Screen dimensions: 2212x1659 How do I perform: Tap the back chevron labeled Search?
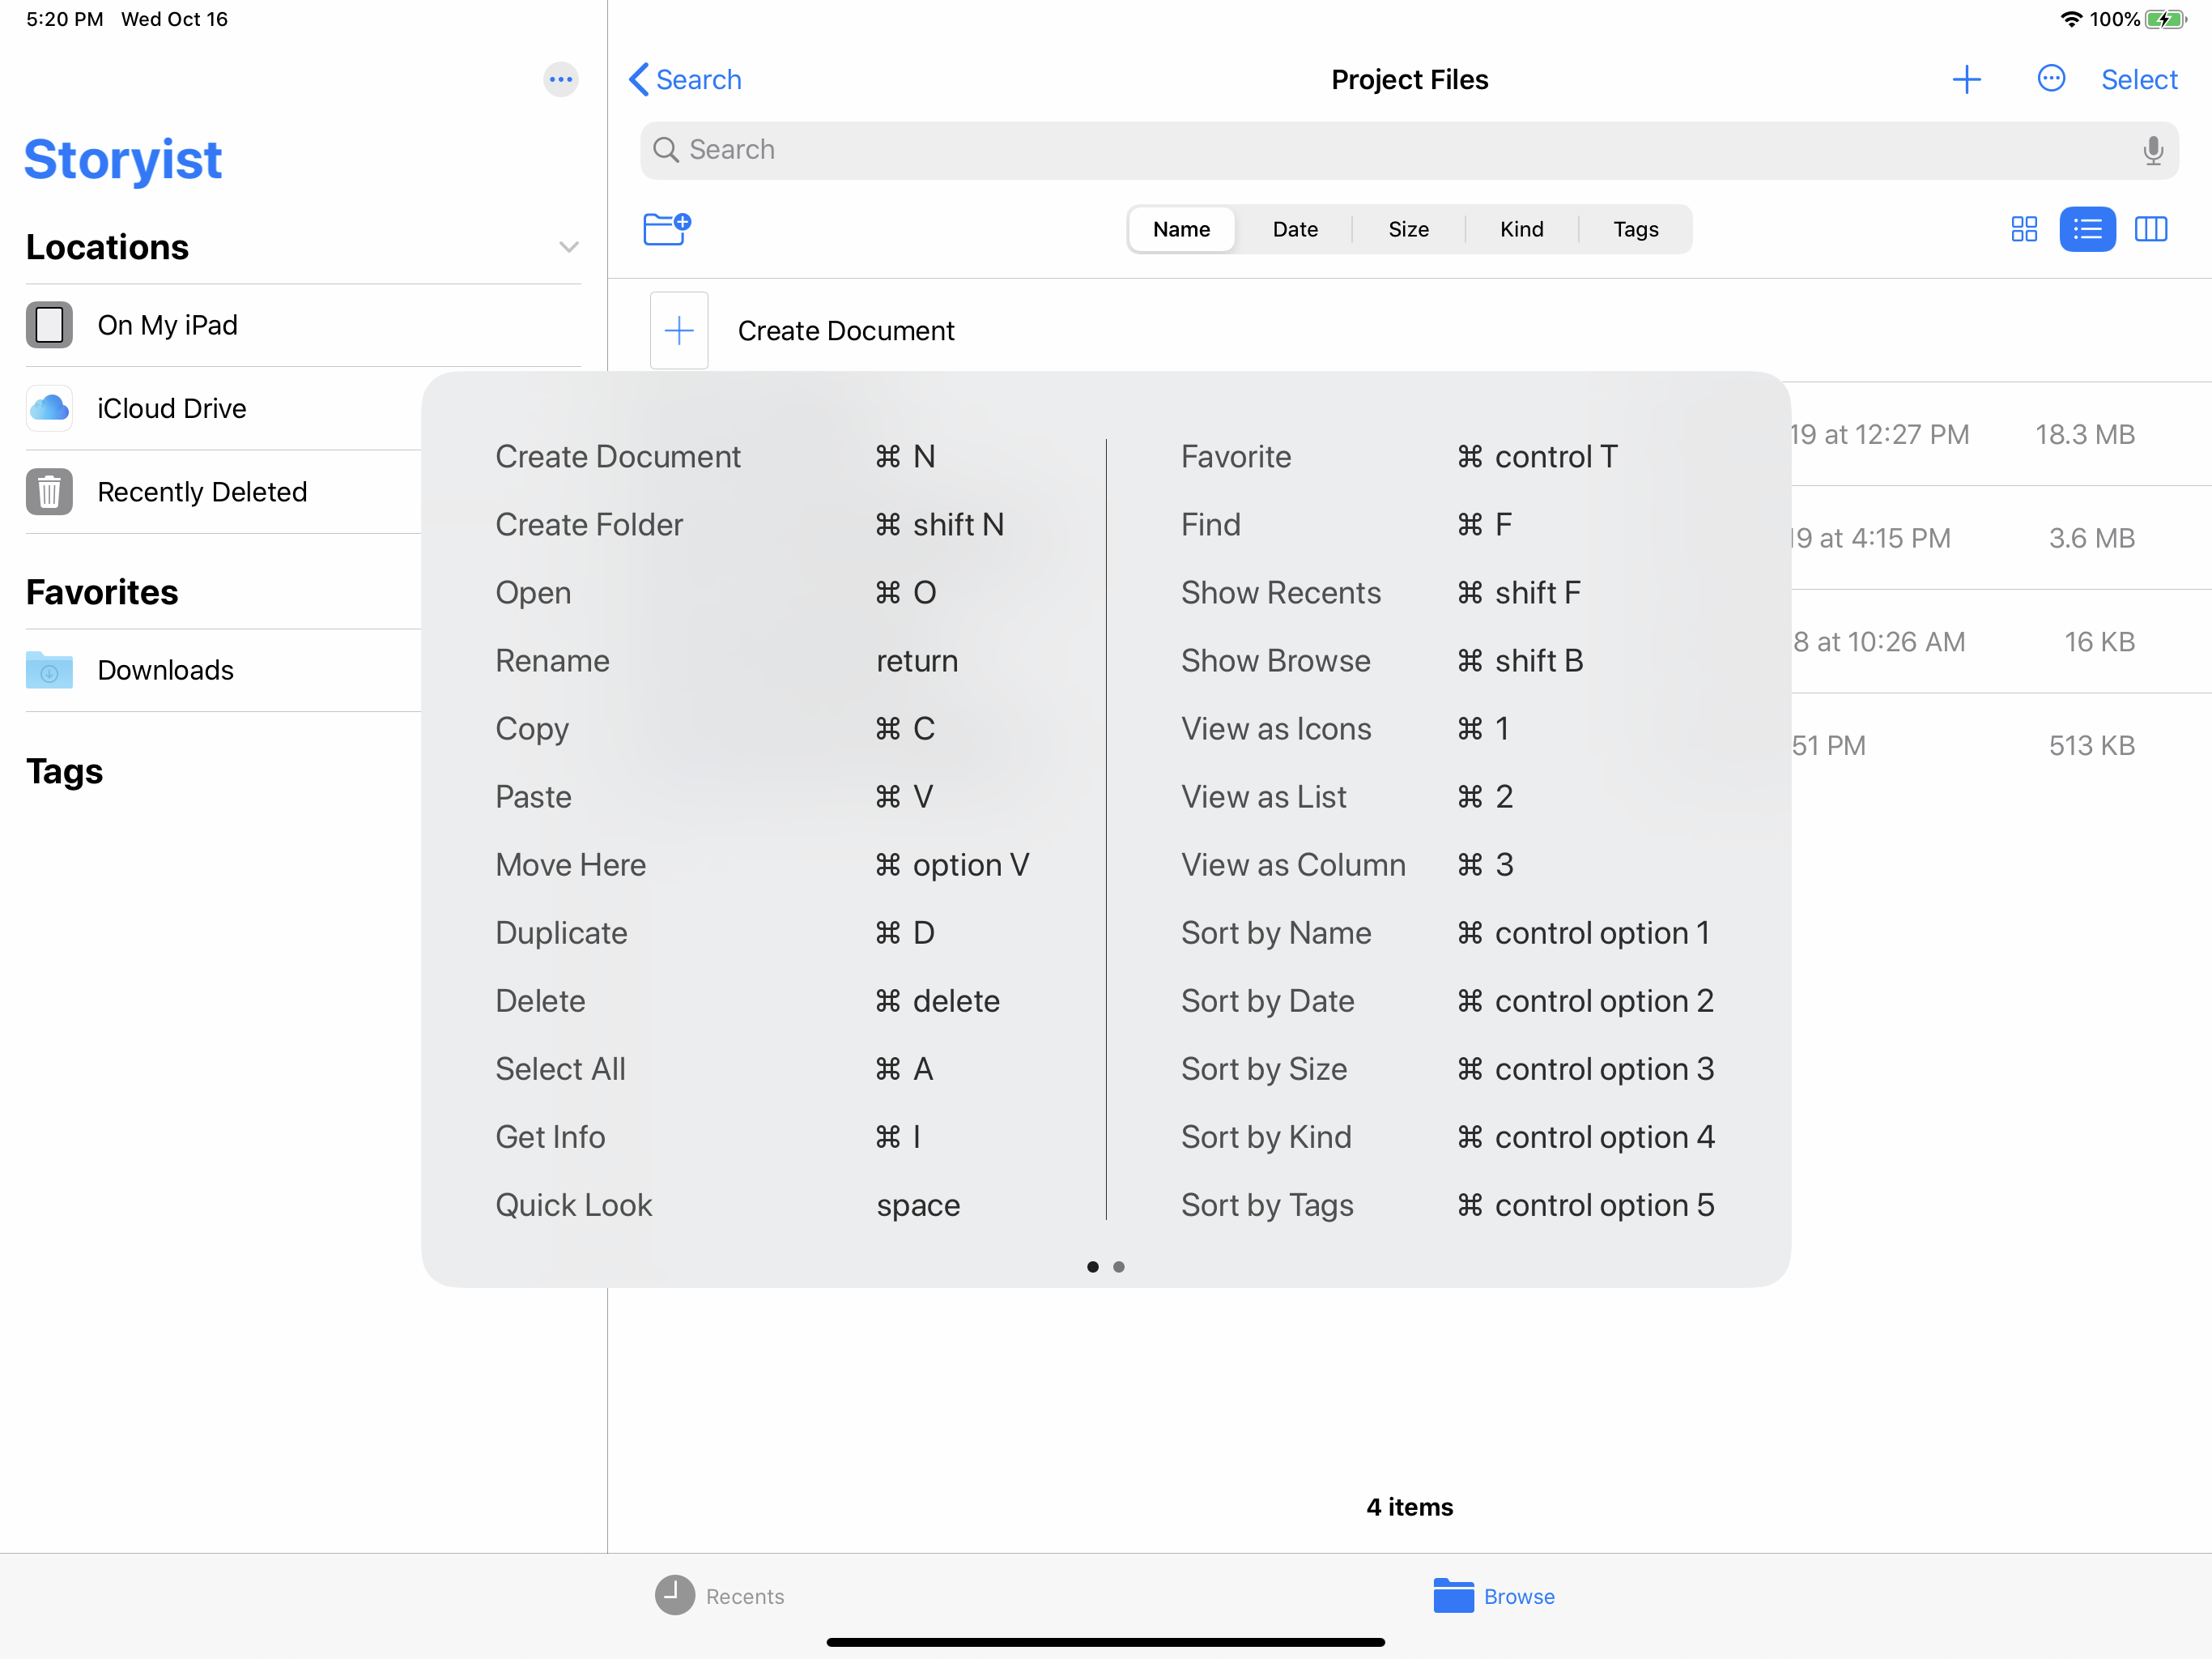pos(685,79)
